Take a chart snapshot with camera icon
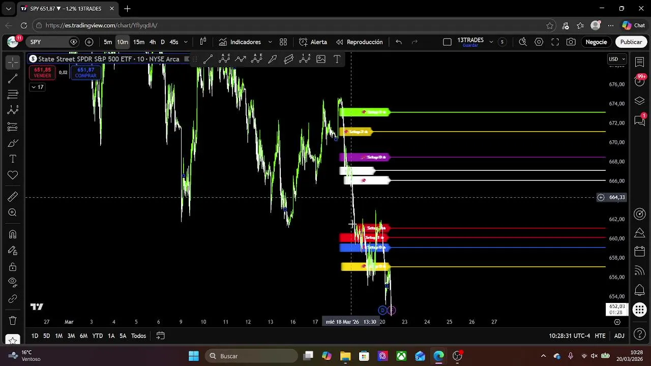 571,42
